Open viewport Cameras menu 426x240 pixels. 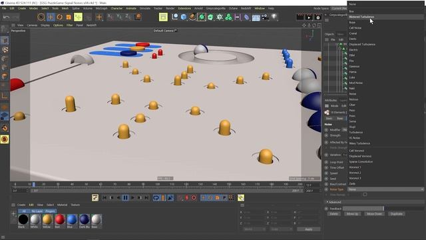pos(32,25)
